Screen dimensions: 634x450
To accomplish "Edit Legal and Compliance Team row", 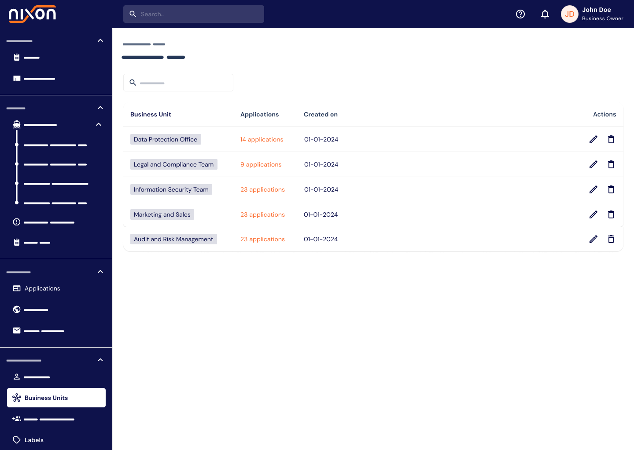I will (593, 164).
